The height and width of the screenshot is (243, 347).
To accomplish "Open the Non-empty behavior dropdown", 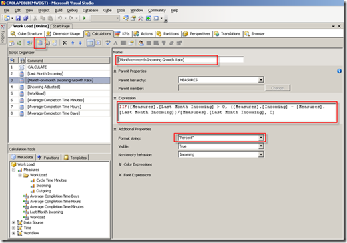I will [261, 154].
